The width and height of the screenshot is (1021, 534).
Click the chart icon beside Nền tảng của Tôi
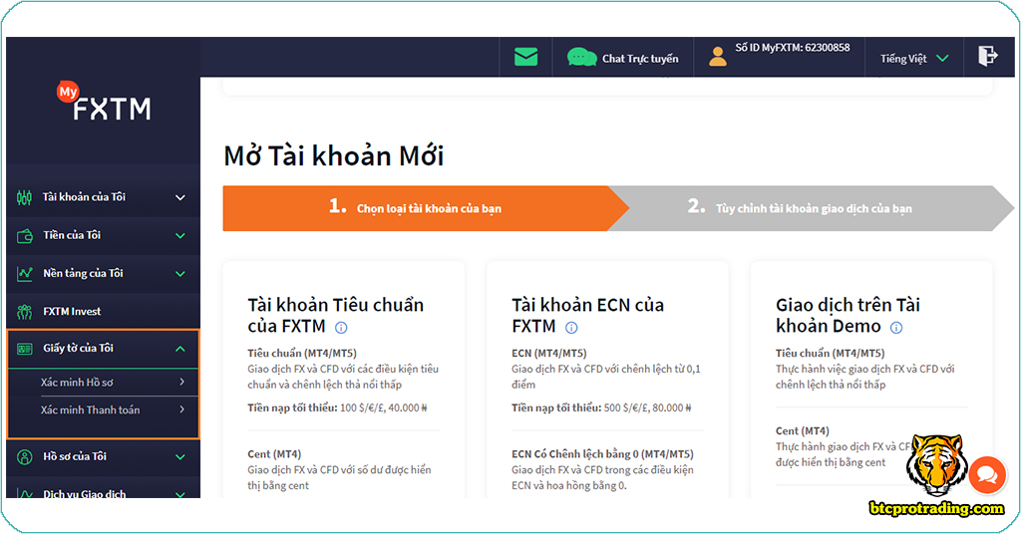click(25, 274)
